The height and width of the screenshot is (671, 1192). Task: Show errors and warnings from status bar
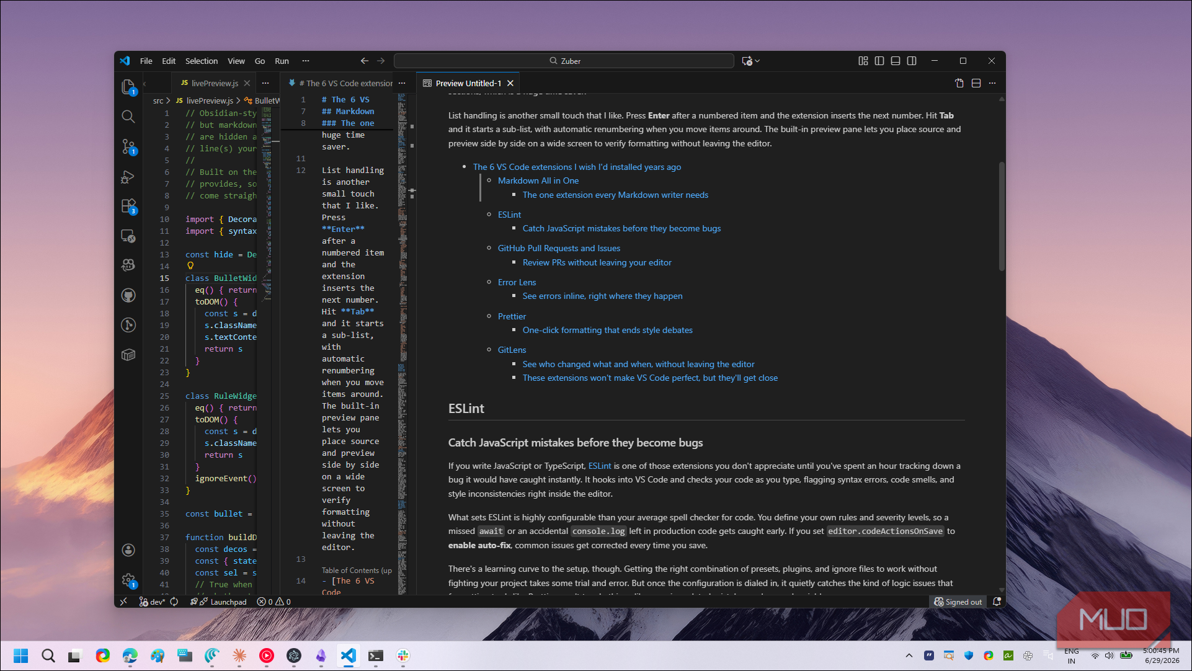click(274, 602)
